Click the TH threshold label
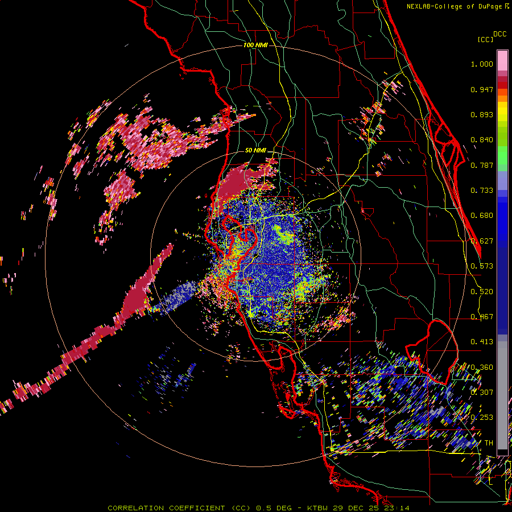The image size is (512, 512). pyautogui.click(x=489, y=443)
